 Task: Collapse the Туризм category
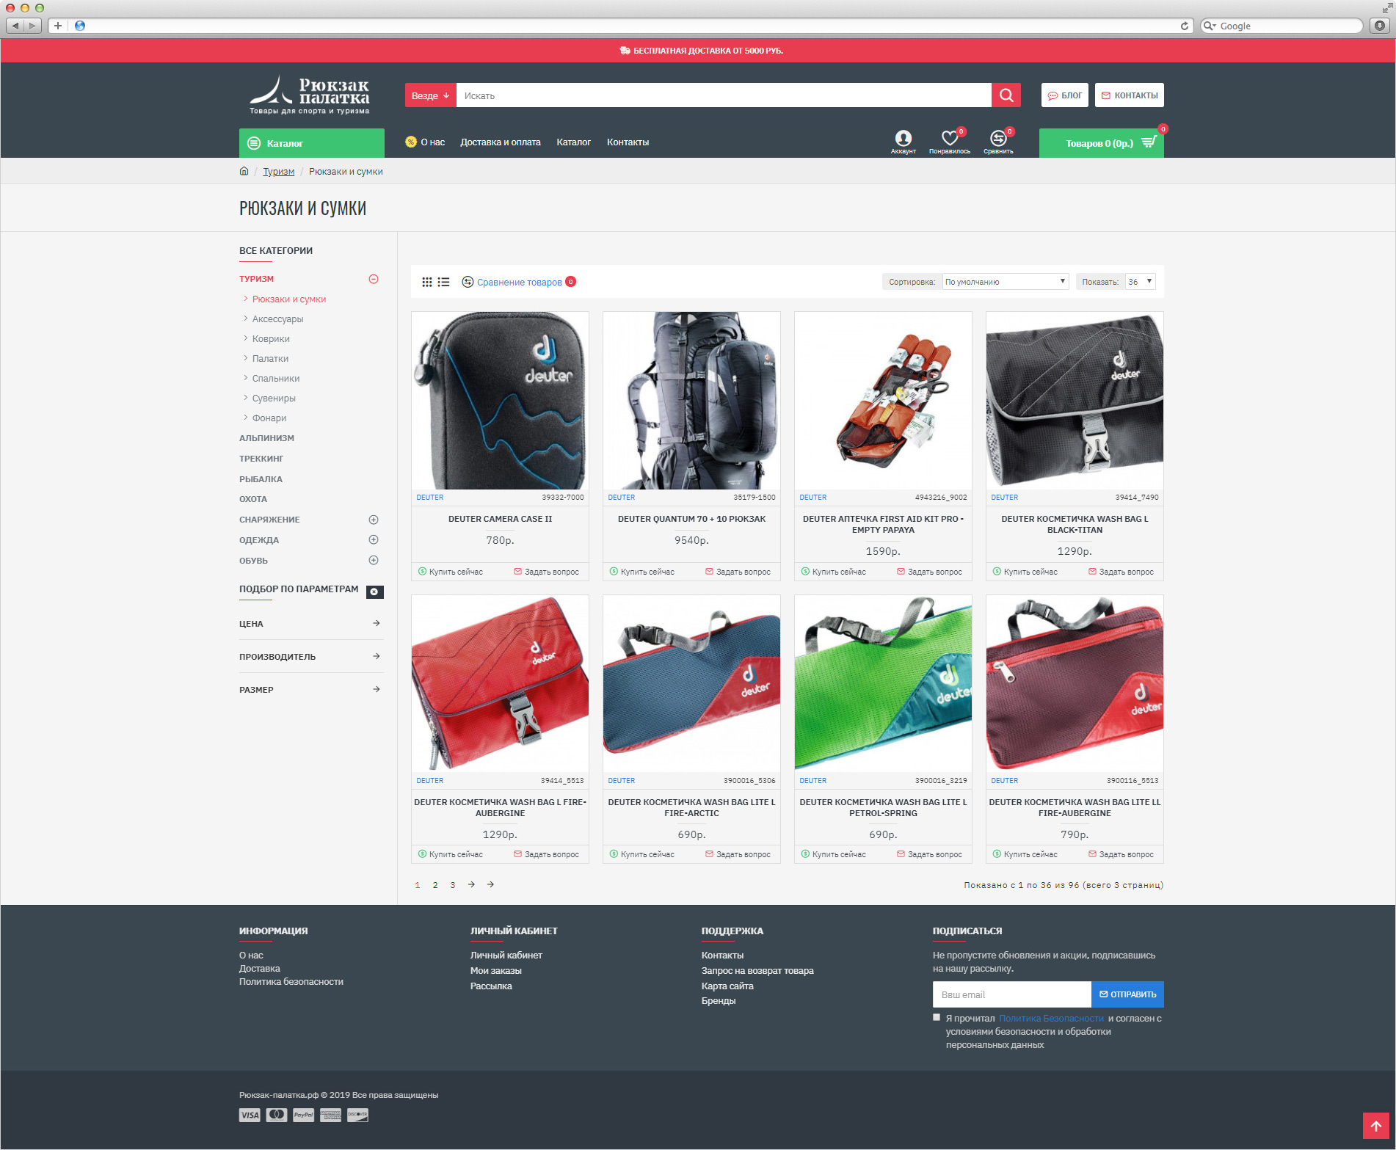pyautogui.click(x=374, y=279)
